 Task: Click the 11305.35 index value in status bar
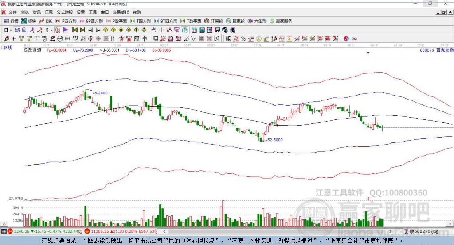tap(100, 231)
